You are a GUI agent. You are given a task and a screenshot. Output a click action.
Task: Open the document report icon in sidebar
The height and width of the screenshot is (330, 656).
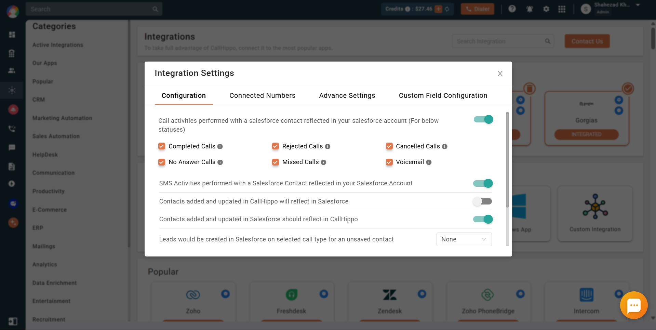pyautogui.click(x=12, y=167)
